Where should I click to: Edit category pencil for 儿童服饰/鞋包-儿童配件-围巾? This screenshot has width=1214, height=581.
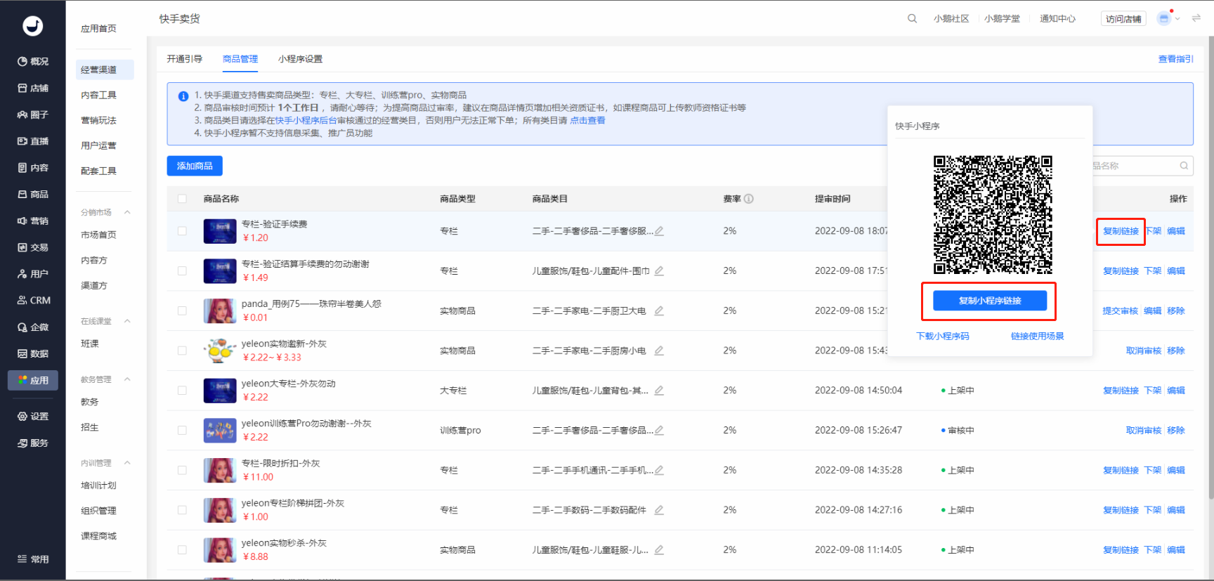coord(659,270)
